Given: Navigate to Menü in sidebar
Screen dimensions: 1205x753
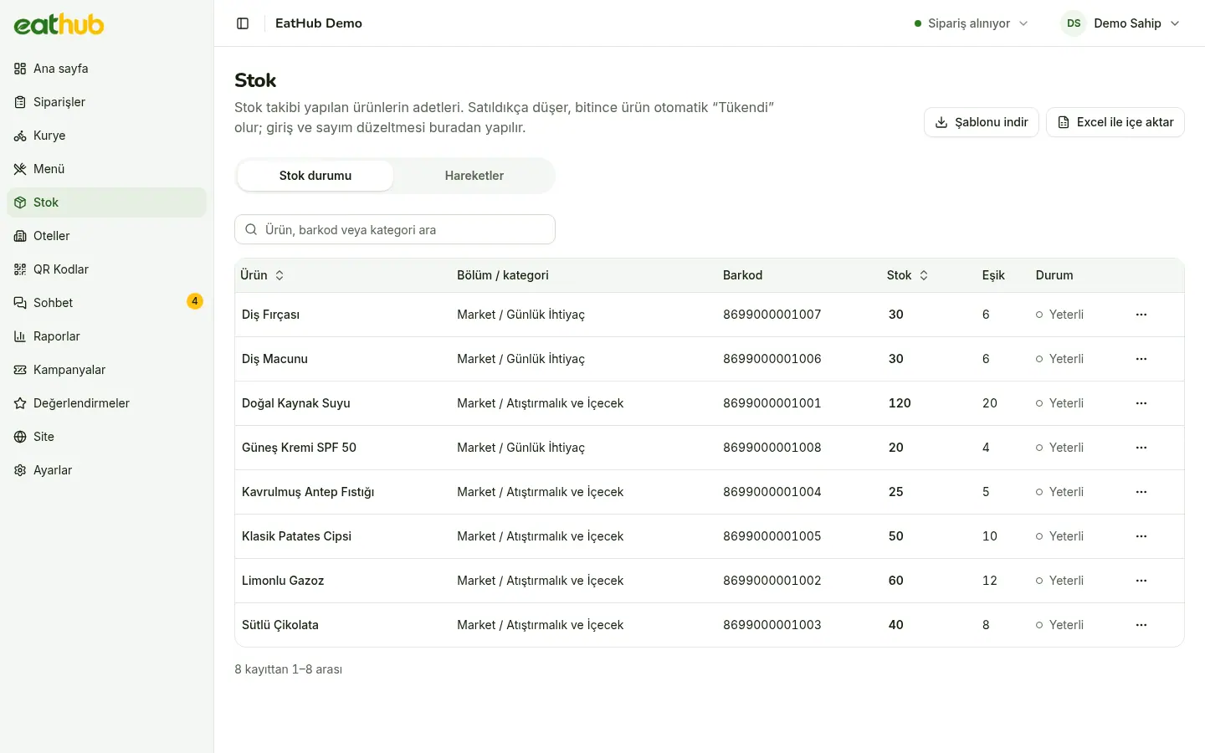Looking at the screenshot, I should (x=107, y=169).
